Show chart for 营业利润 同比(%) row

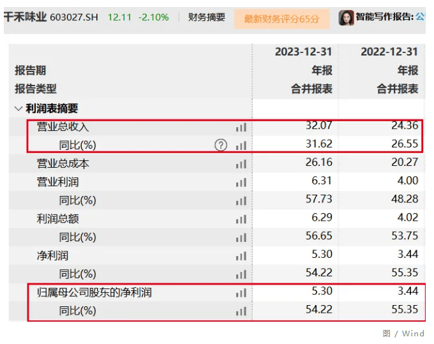[x=241, y=201]
